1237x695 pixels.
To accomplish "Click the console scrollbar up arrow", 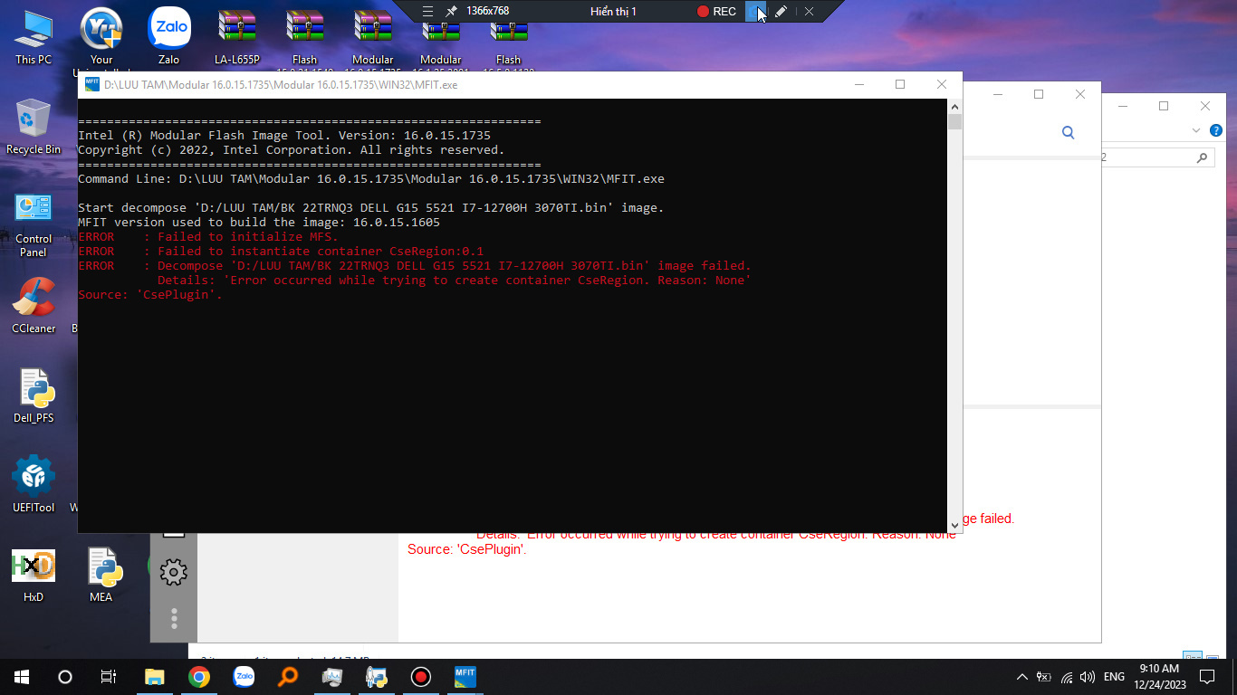I will click(x=954, y=105).
